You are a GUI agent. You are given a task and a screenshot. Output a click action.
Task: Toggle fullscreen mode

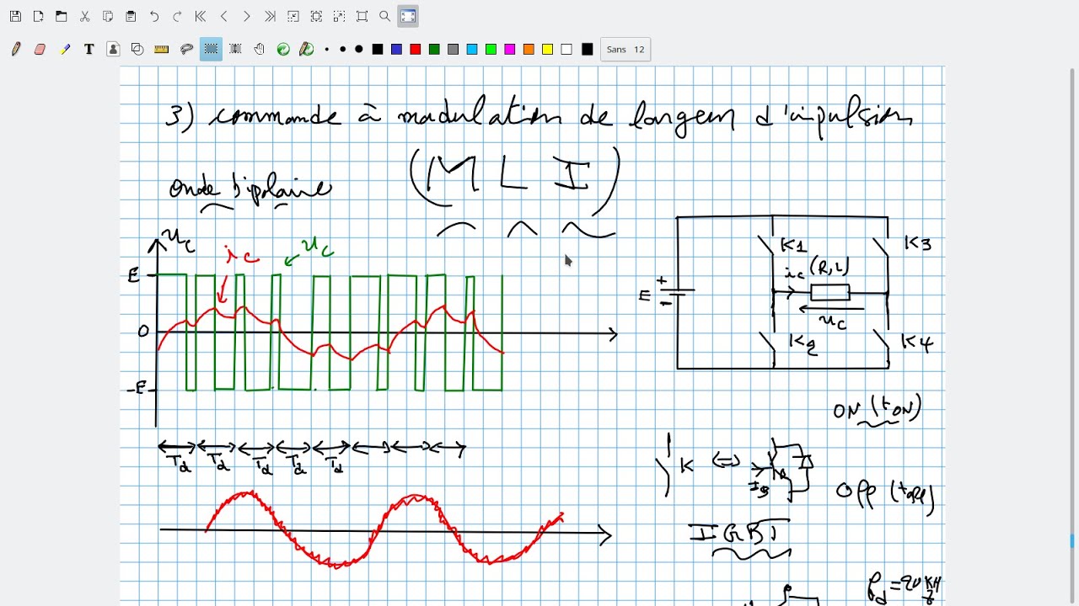coord(408,16)
